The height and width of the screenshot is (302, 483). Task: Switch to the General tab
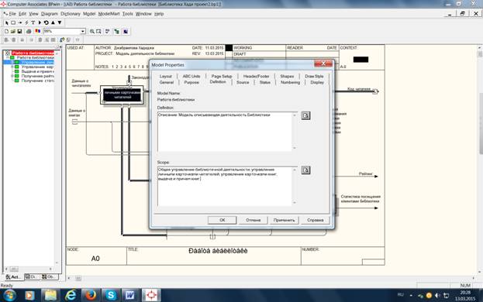pyautogui.click(x=167, y=82)
